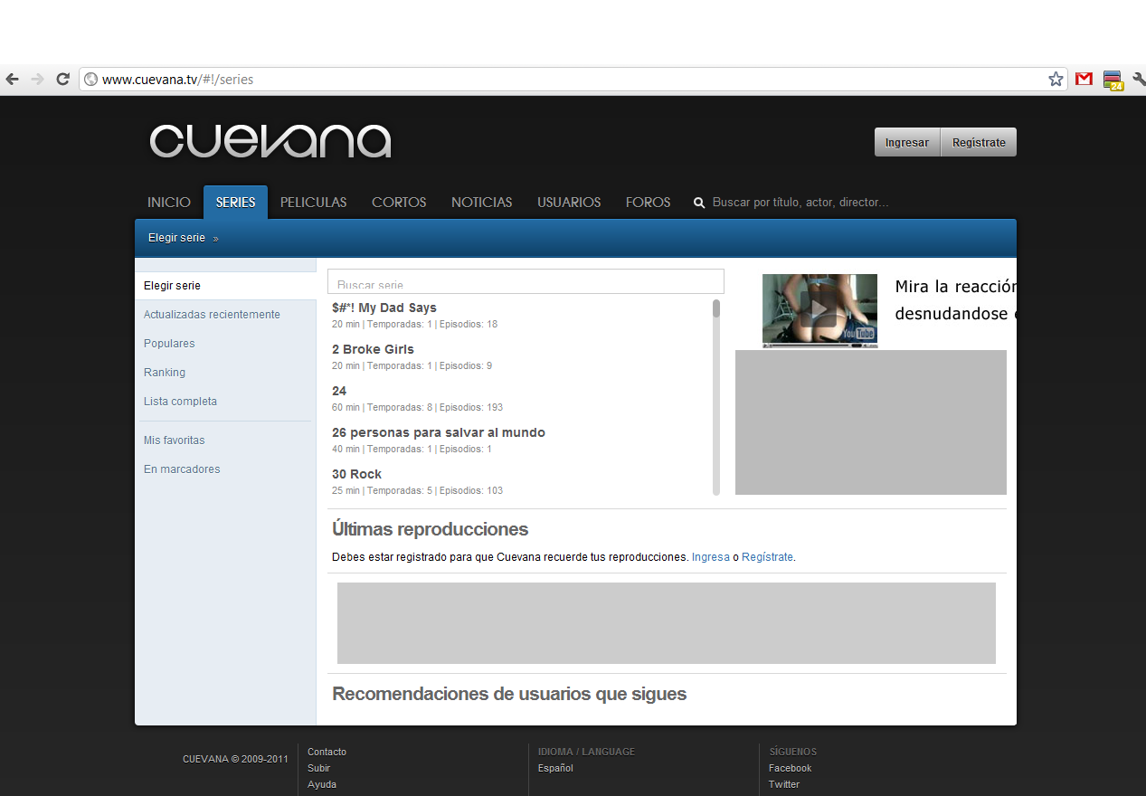Screen dimensions: 1146x796
Task: Click the Subir footer link
Action: [x=318, y=768]
